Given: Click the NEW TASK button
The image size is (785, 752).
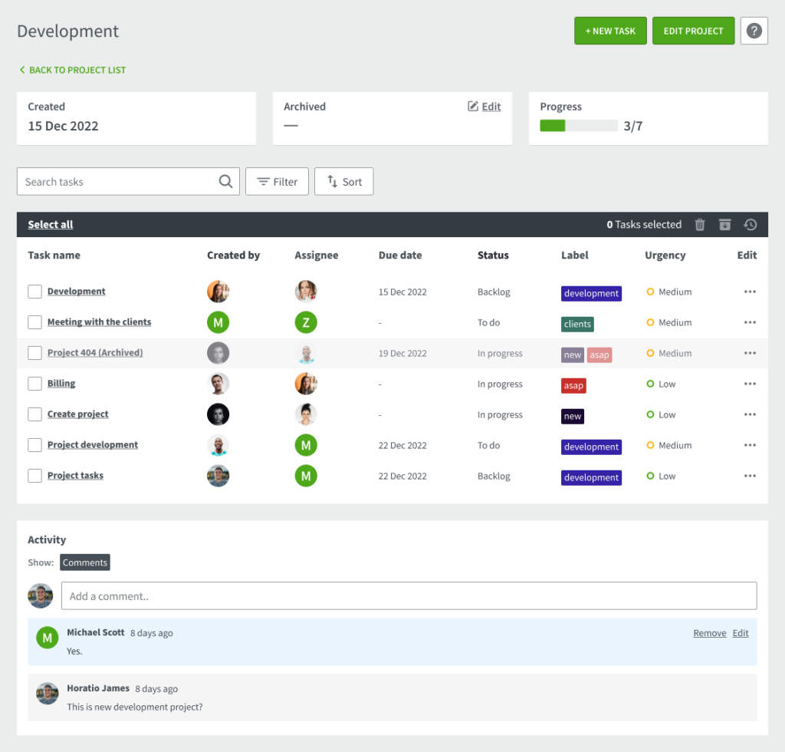Looking at the screenshot, I should click(x=610, y=31).
